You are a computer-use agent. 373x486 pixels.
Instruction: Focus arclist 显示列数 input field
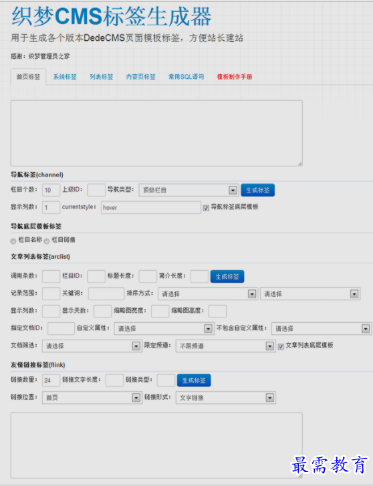(x=51, y=311)
